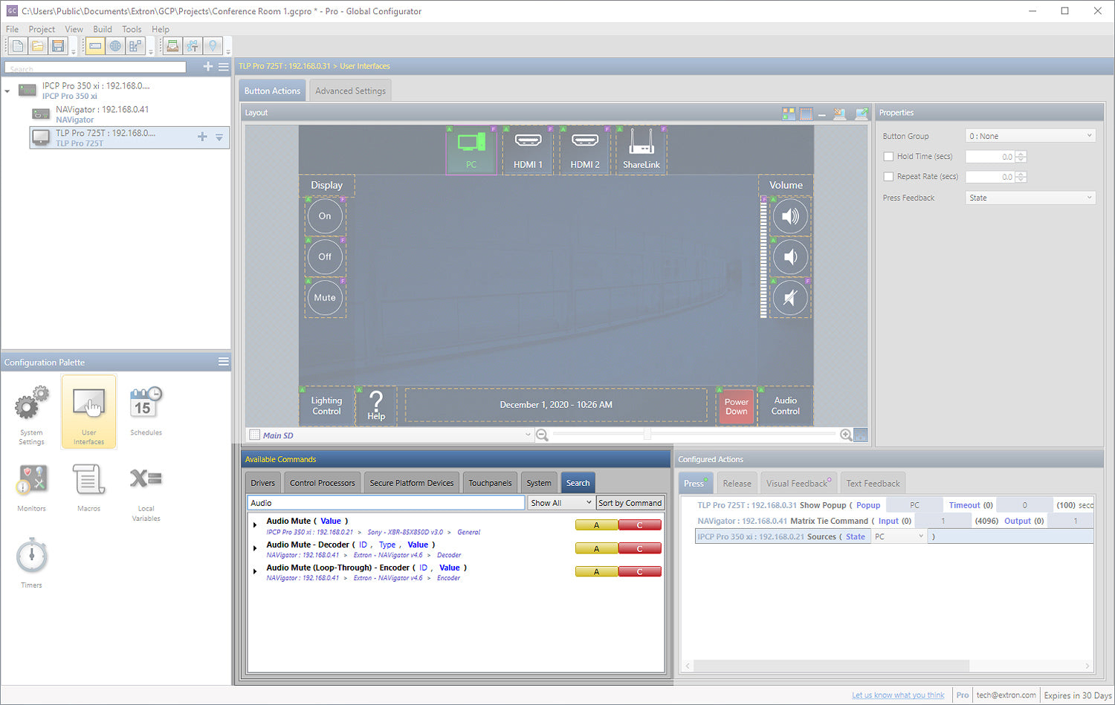Image resolution: width=1115 pixels, height=705 pixels.
Task: Open the Button Group dropdown
Action: pyautogui.click(x=1030, y=136)
